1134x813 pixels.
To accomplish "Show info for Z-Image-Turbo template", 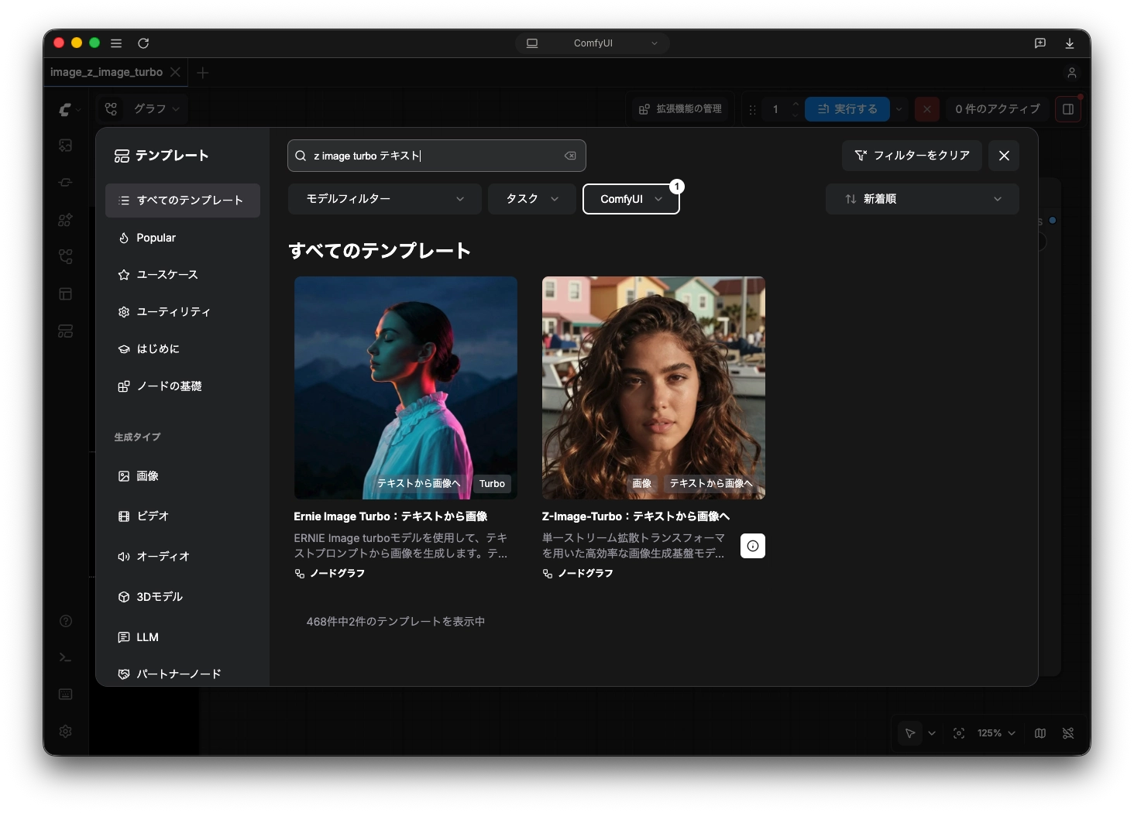I will click(x=753, y=546).
